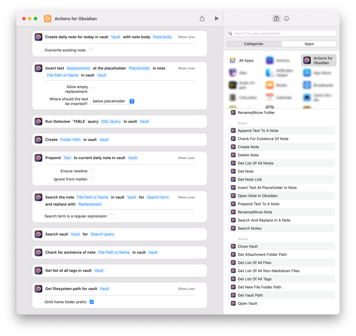
Task: Click icon next to Get Vault Path
Action: [x=233, y=295]
